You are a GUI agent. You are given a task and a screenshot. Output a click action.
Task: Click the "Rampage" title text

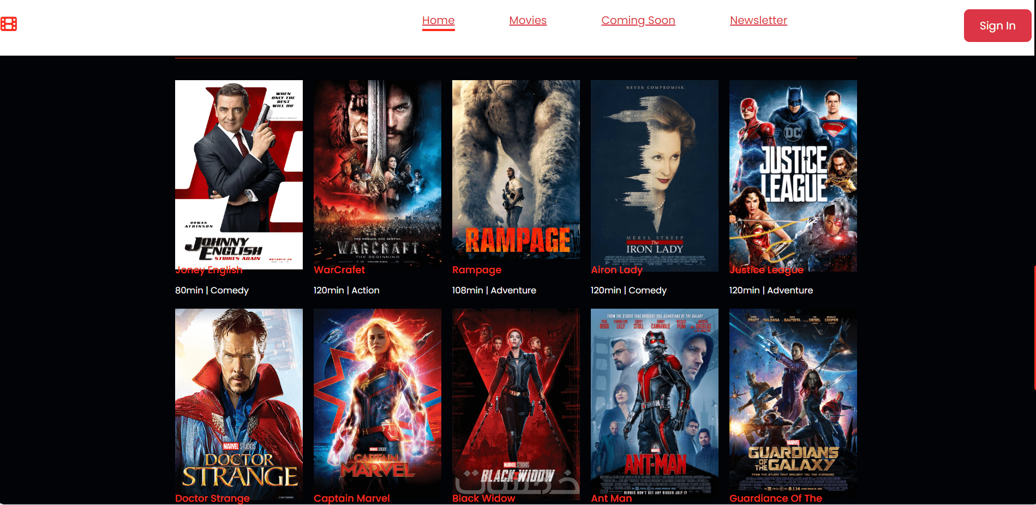pos(477,270)
